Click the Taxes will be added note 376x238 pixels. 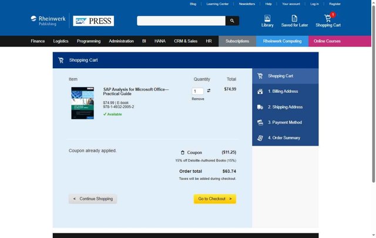point(207,179)
